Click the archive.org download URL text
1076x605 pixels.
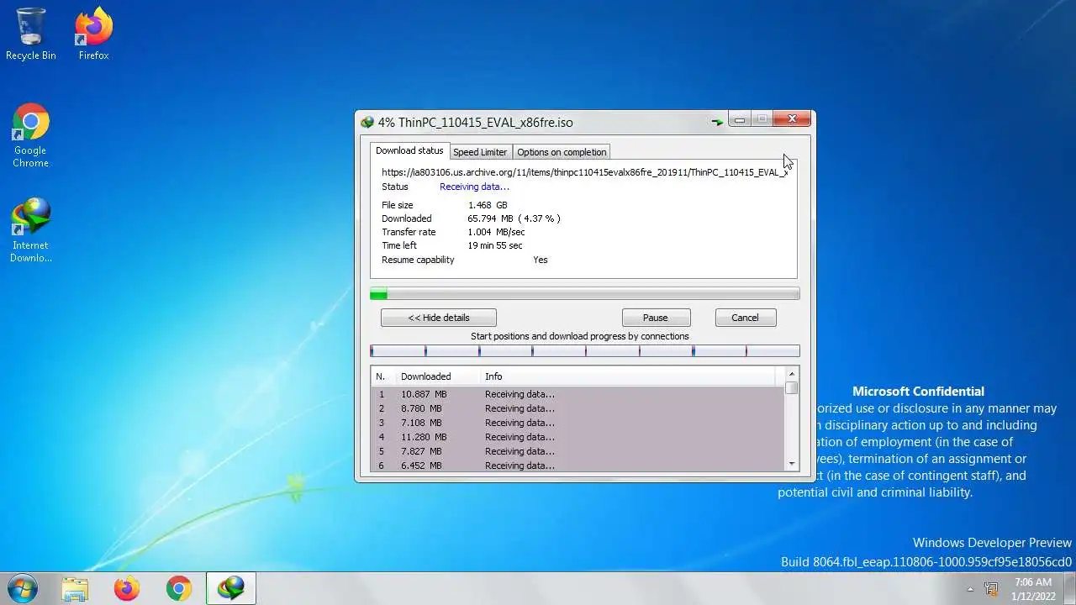[585, 172]
